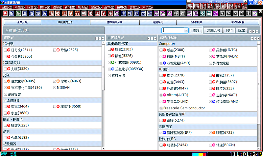Open the 技術(A) menu
Image resolution: width=263 pixels, height=157 pixels.
[x=83, y=7]
